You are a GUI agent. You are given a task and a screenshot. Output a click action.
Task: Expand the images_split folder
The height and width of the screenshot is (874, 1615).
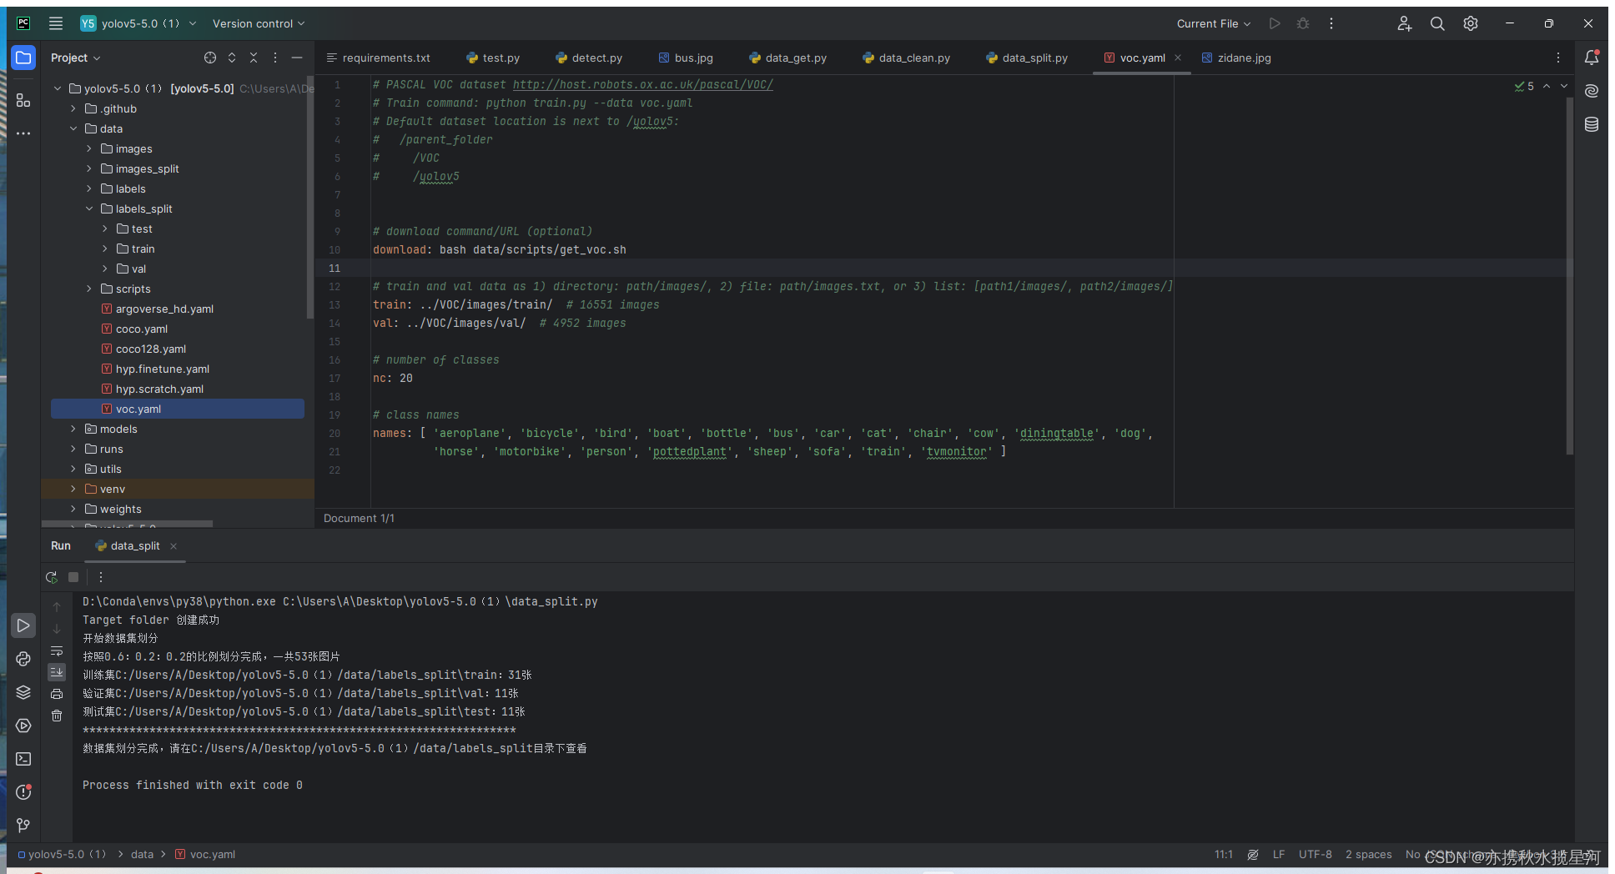click(x=89, y=168)
